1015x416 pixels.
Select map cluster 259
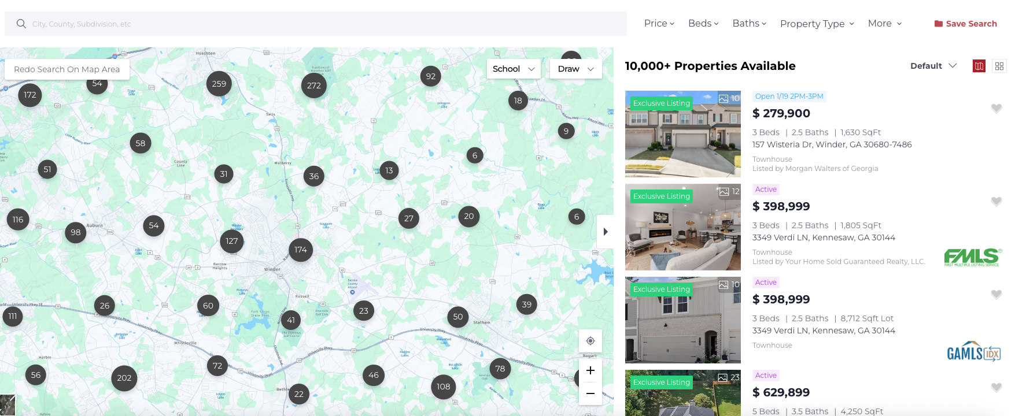[219, 84]
